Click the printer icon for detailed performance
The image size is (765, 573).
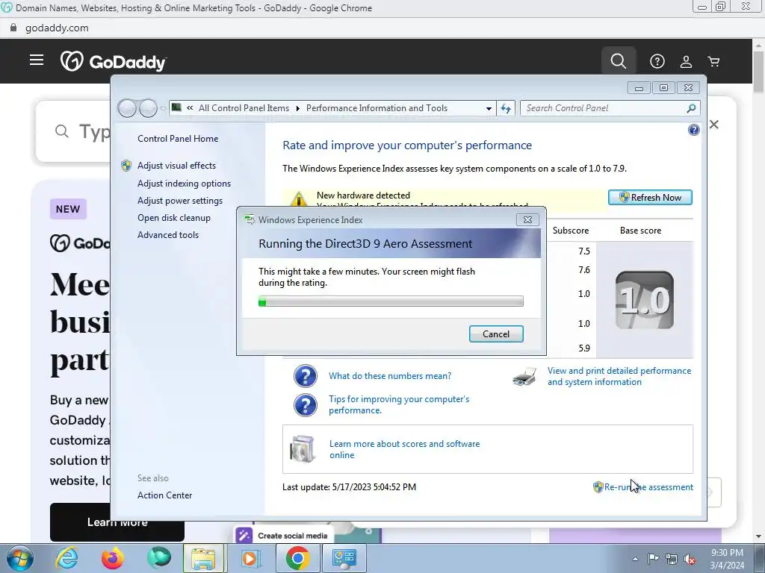(524, 376)
